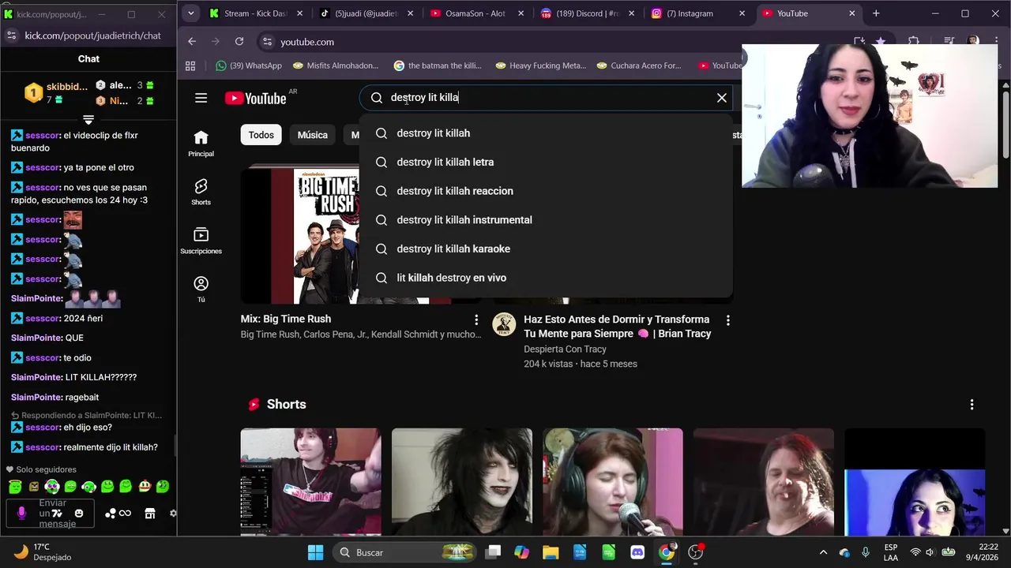Open Despierta Con Tracy channel avatar
This screenshot has height=568, width=1011.
click(504, 324)
